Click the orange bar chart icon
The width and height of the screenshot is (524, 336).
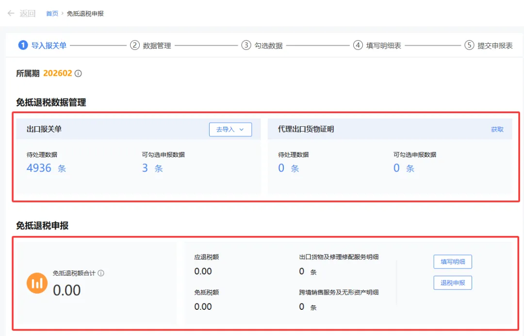(37, 283)
